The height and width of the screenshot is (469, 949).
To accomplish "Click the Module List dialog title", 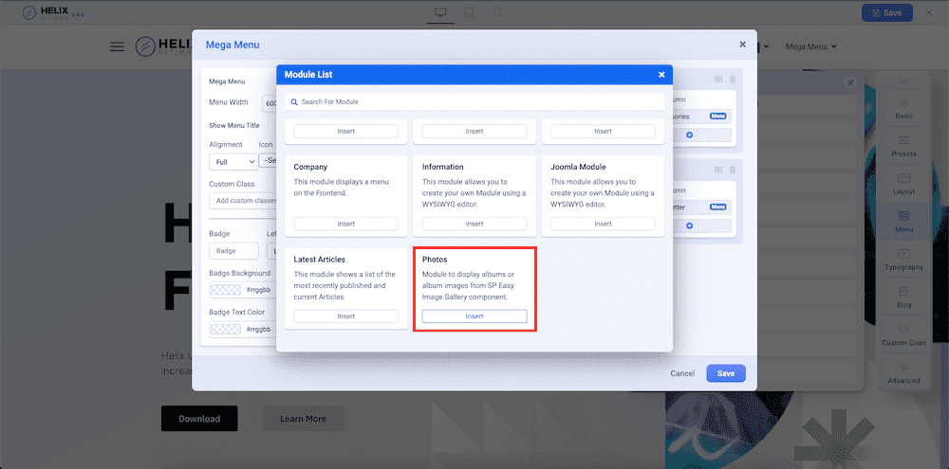I will point(308,75).
